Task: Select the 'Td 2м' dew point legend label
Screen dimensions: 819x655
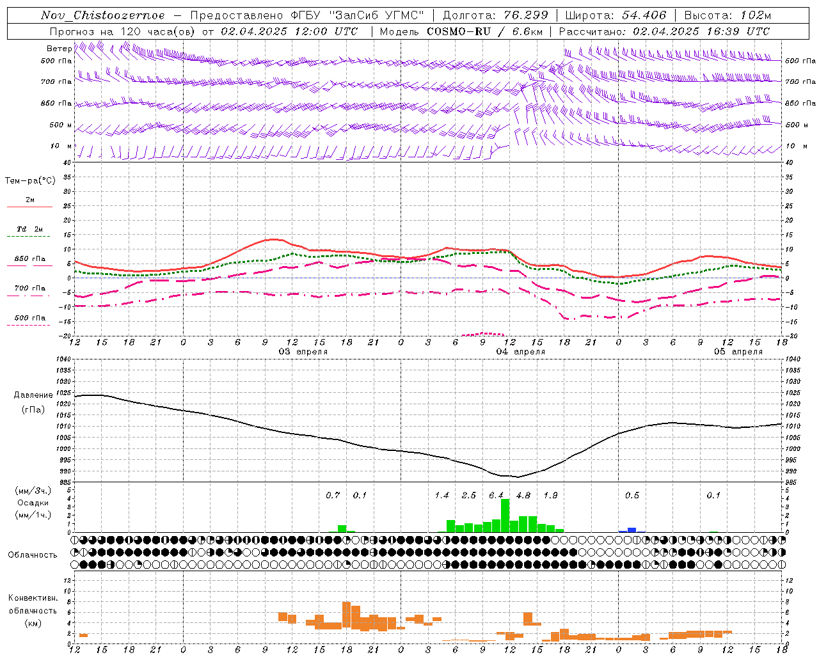Action: [x=29, y=229]
